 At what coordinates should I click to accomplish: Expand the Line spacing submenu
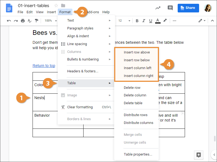point(86,44)
